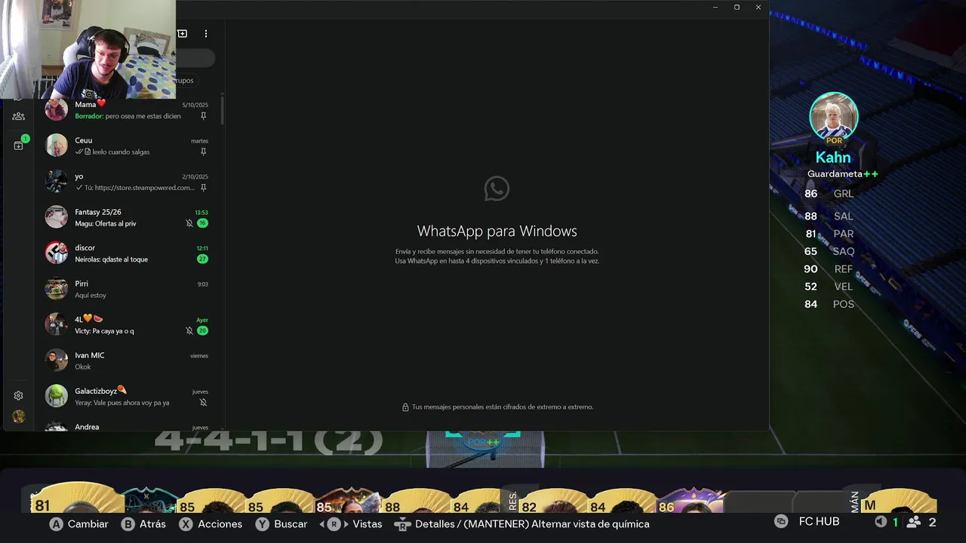
Task: Click the Vistas prompt label
Action: pyautogui.click(x=368, y=523)
